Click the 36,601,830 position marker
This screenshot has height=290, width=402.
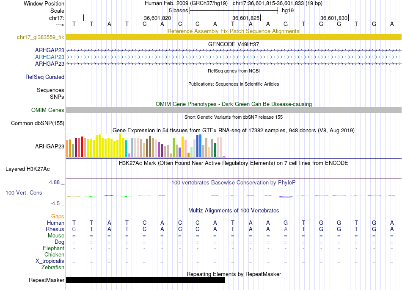(x=334, y=18)
